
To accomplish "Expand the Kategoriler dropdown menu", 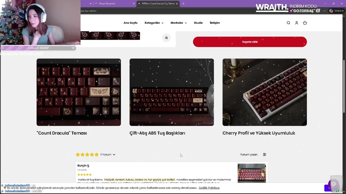I will (154, 23).
